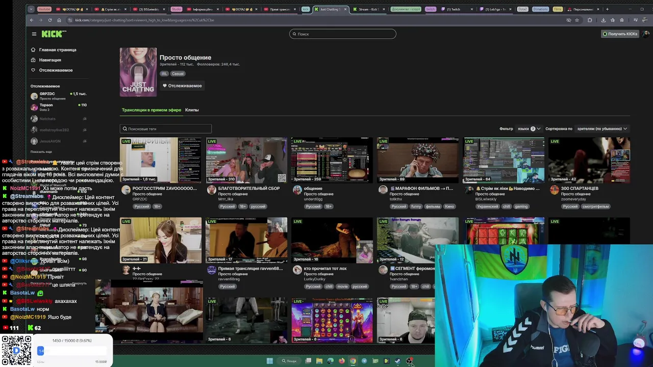Image resolution: width=653 pixels, height=367 pixels.
Task: Open the tab search dropdown arrow
Action: (x=31, y=9)
